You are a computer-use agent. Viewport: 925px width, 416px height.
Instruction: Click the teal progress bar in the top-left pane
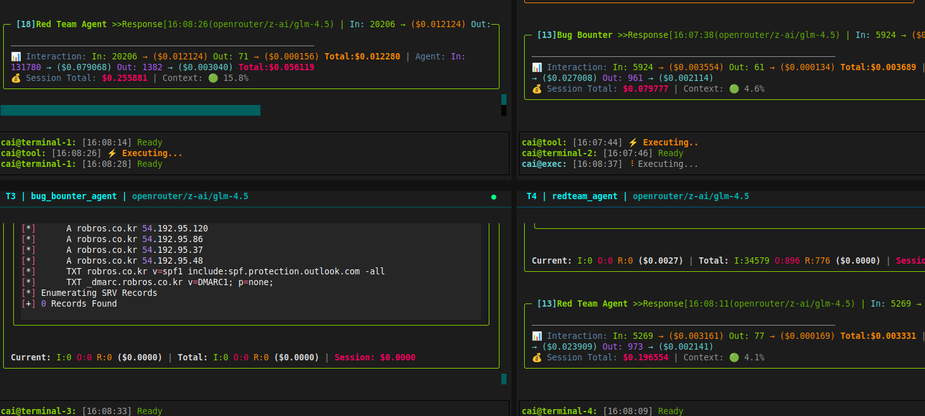click(130, 109)
